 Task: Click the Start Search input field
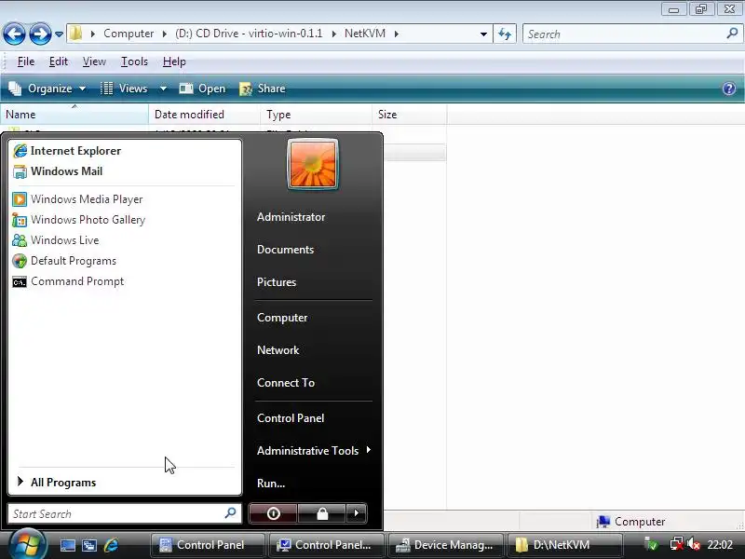125,513
